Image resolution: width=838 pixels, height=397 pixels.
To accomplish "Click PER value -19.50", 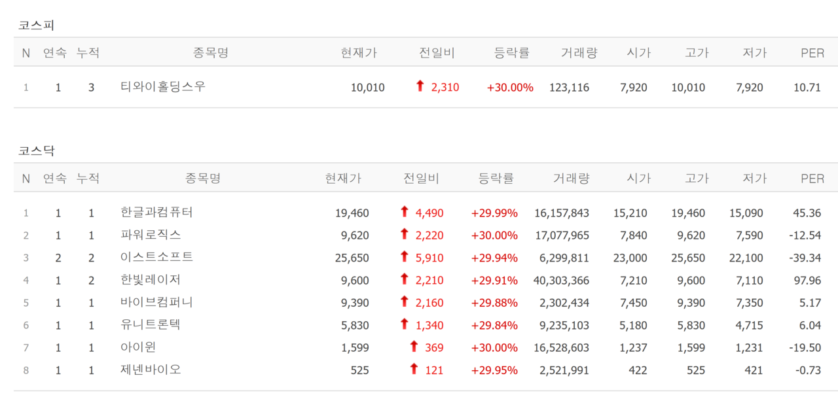I will click(x=805, y=348).
